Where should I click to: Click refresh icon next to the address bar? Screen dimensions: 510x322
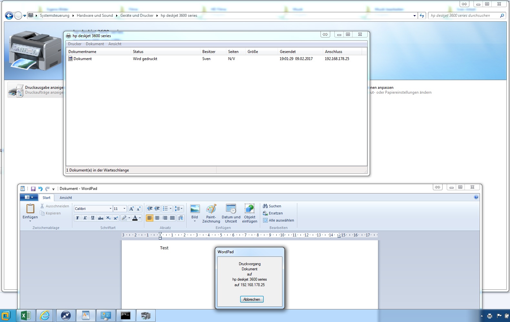click(422, 16)
